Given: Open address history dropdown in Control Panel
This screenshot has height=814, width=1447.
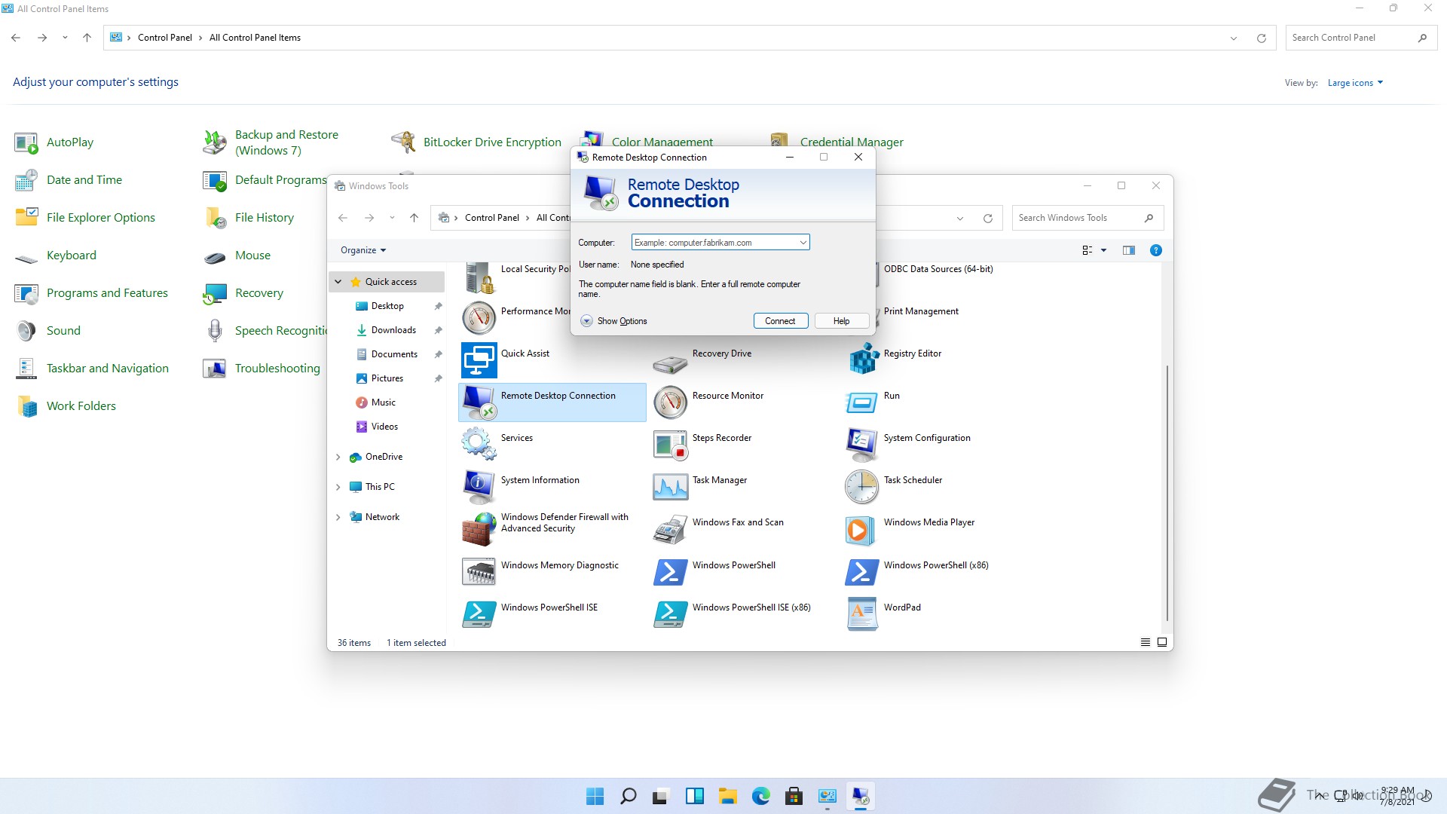Looking at the screenshot, I should pyautogui.click(x=1234, y=38).
